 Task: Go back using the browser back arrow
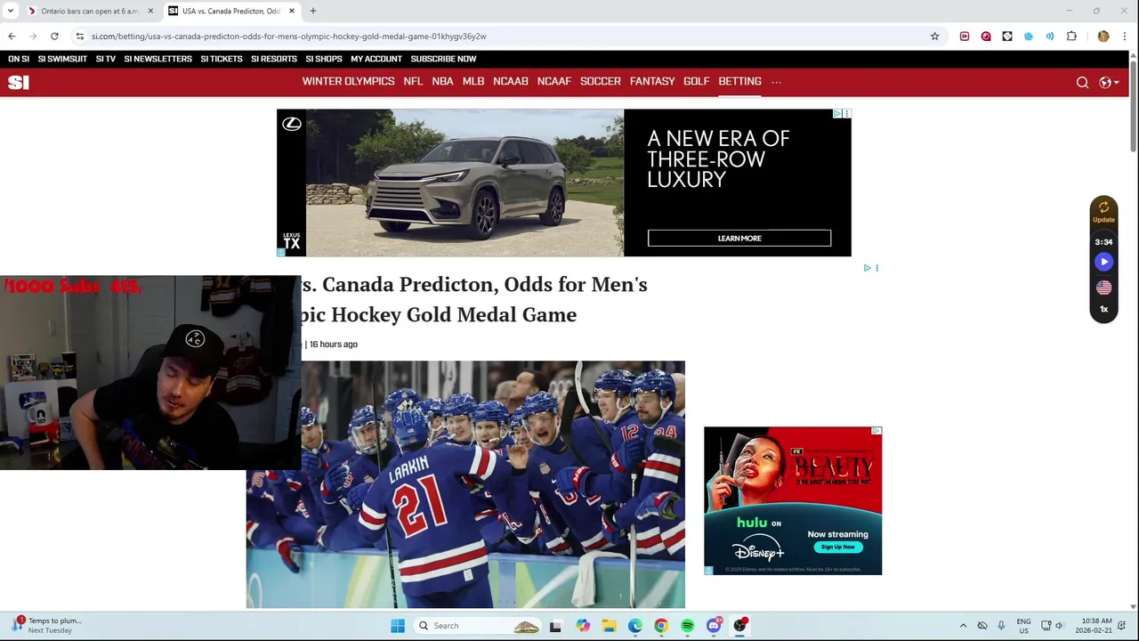coord(12,37)
